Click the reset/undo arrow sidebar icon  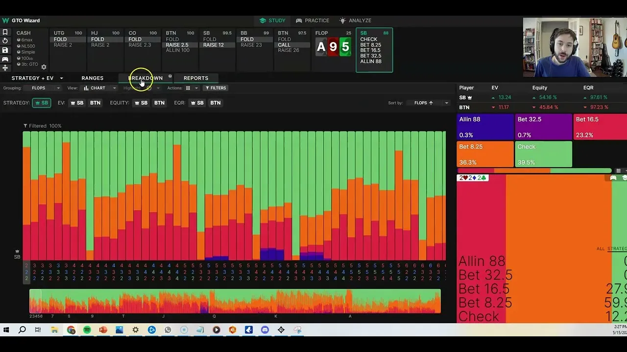click(5, 41)
